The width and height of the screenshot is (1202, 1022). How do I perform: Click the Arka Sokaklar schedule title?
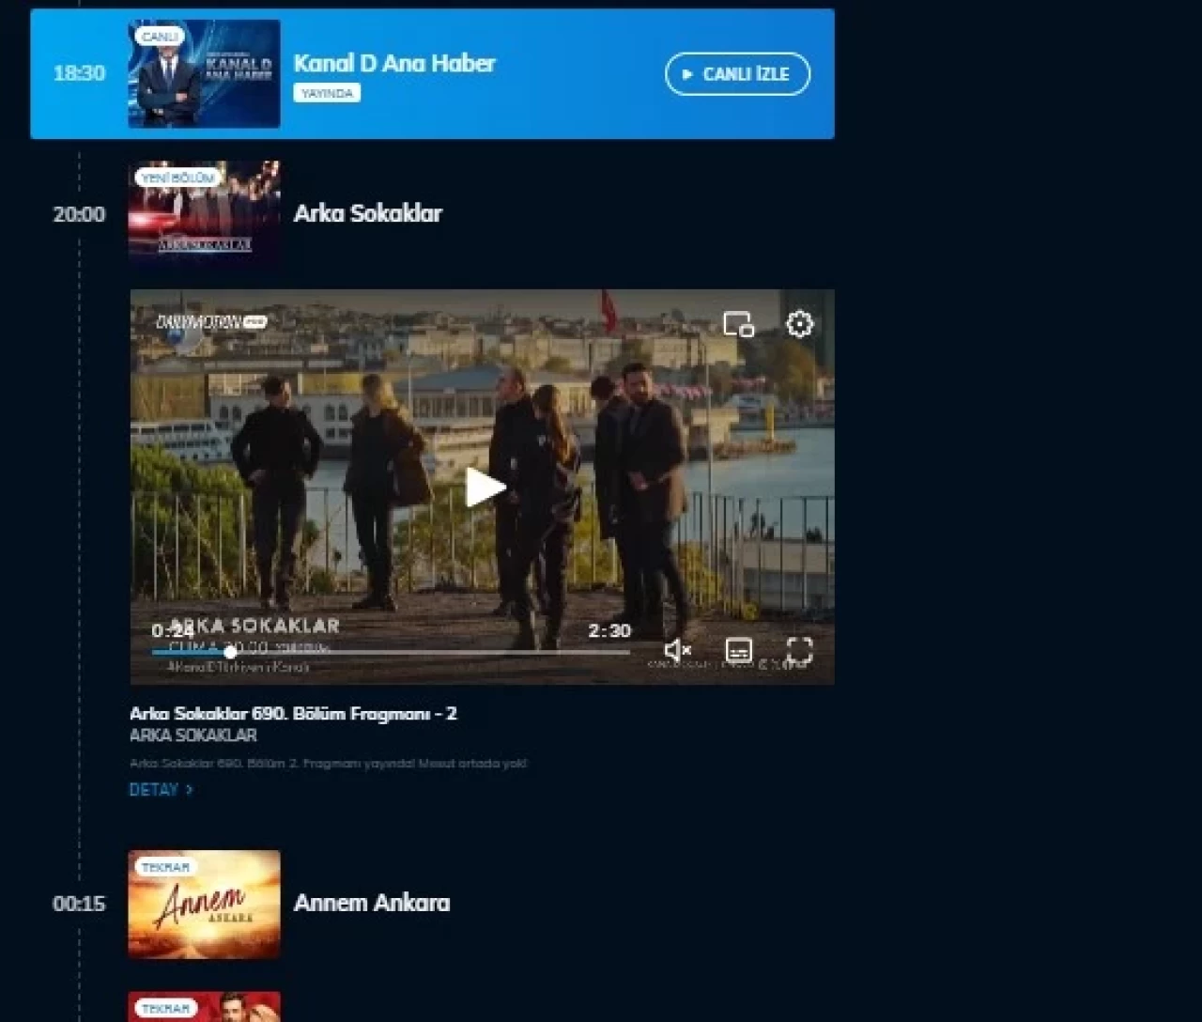tap(367, 213)
